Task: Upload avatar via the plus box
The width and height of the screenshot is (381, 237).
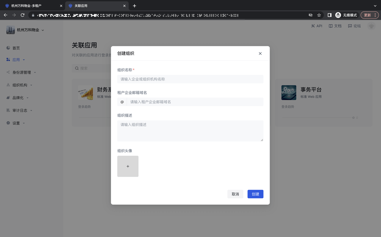Action: coord(128,166)
